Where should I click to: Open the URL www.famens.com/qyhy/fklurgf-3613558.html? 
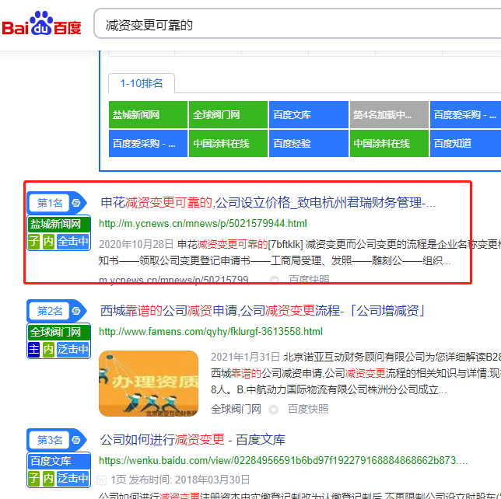[x=211, y=331]
